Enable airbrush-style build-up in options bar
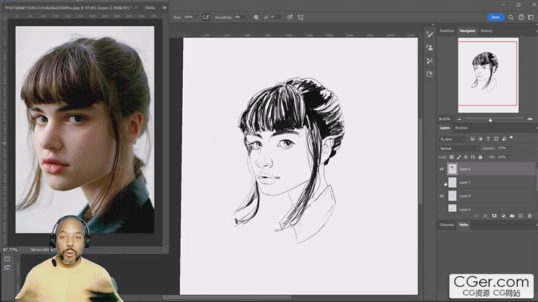 206,17
